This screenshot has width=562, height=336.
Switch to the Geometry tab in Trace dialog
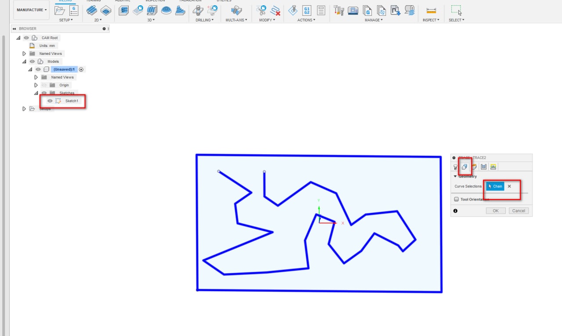point(465,167)
